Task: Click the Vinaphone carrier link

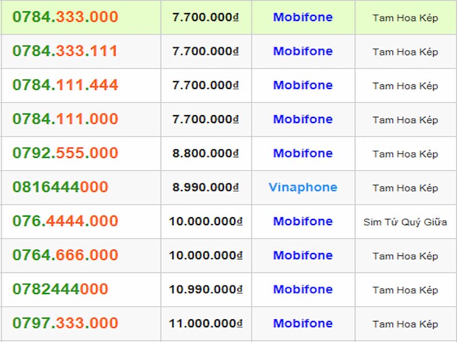Action: pos(303,188)
